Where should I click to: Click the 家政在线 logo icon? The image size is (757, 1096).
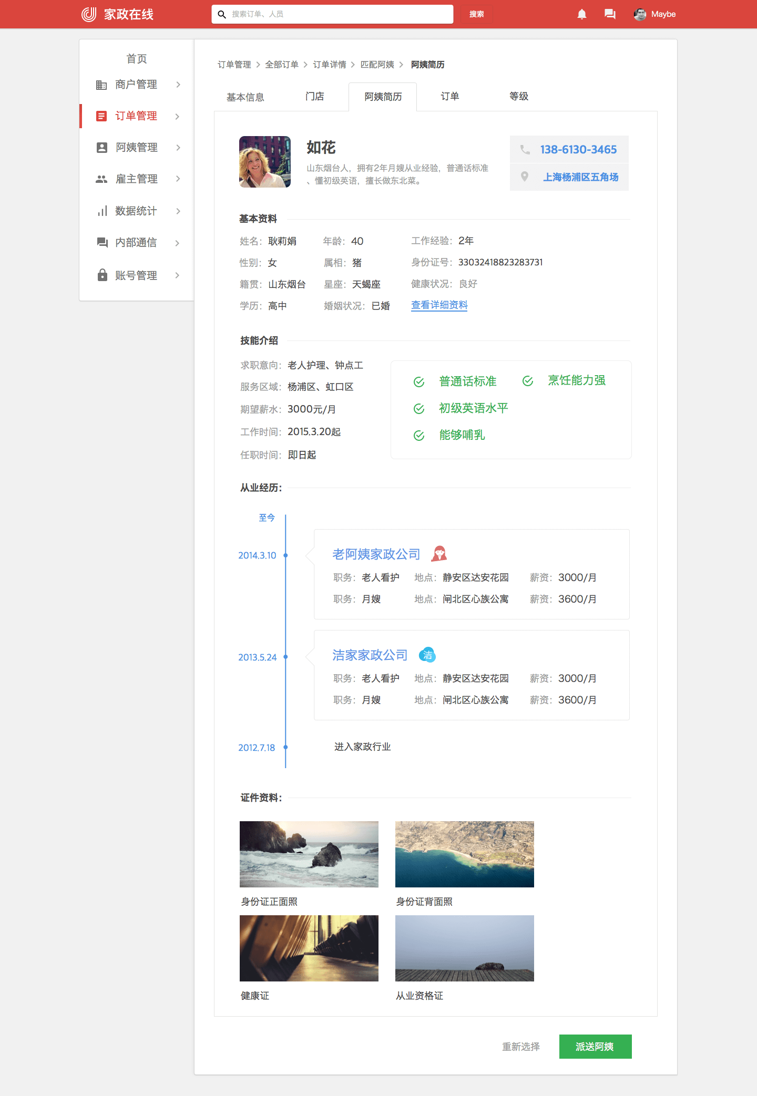(89, 14)
